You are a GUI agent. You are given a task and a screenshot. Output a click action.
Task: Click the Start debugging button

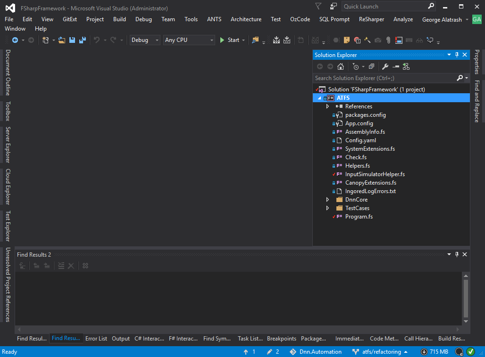pos(229,40)
